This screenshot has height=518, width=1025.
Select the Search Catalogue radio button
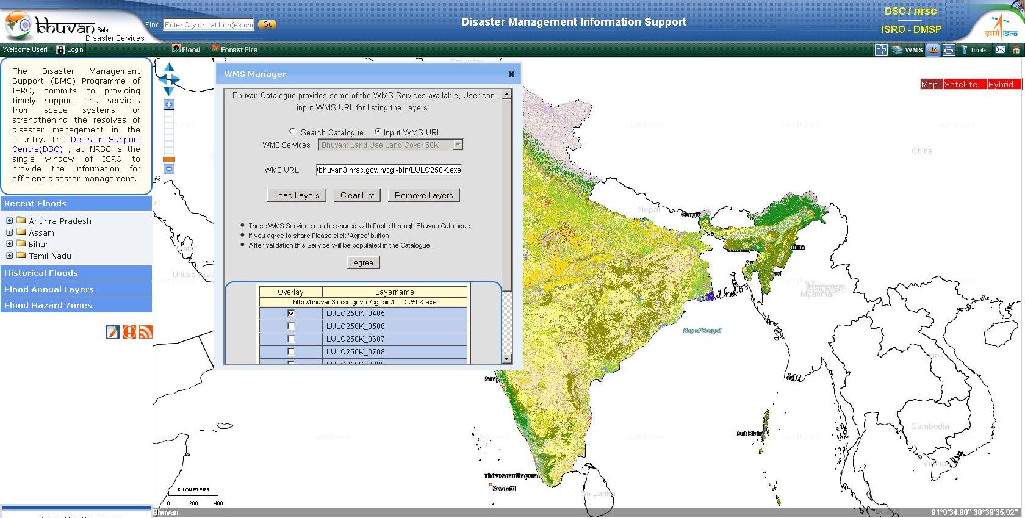293,131
